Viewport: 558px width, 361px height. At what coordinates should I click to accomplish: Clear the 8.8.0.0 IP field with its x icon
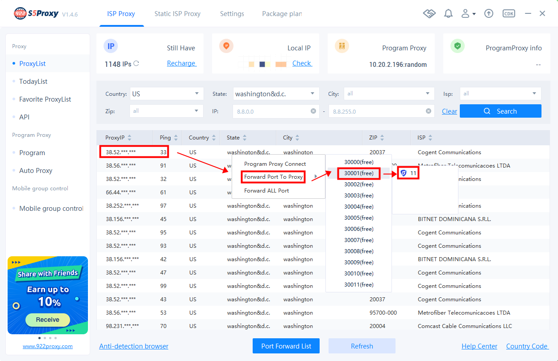pyautogui.click(x=313, y=111)
